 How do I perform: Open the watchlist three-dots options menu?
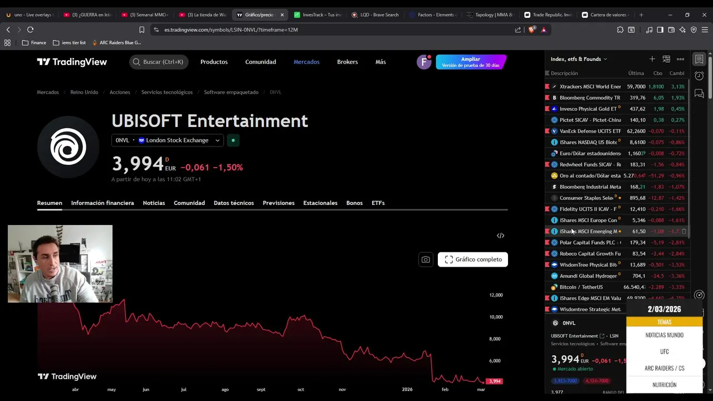coord(680,59)
